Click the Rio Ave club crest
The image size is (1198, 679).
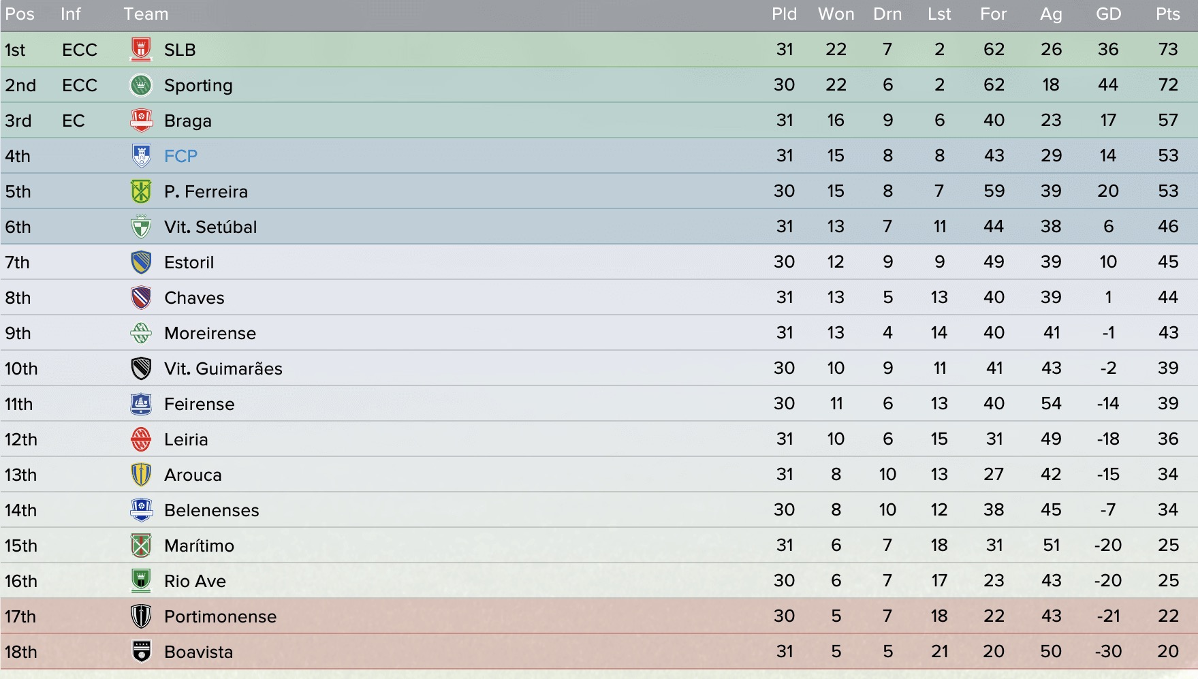tap(141, 581)
